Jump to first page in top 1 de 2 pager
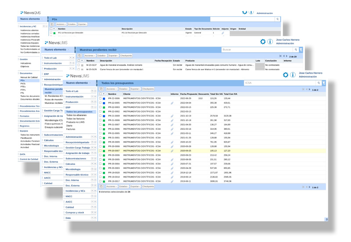 303,89
